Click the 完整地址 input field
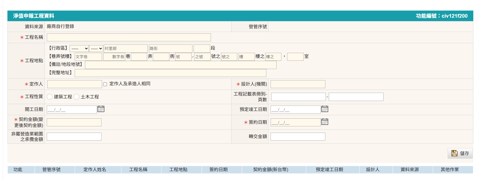Screen dimensions: 485x180 click(x=170, y=73)
